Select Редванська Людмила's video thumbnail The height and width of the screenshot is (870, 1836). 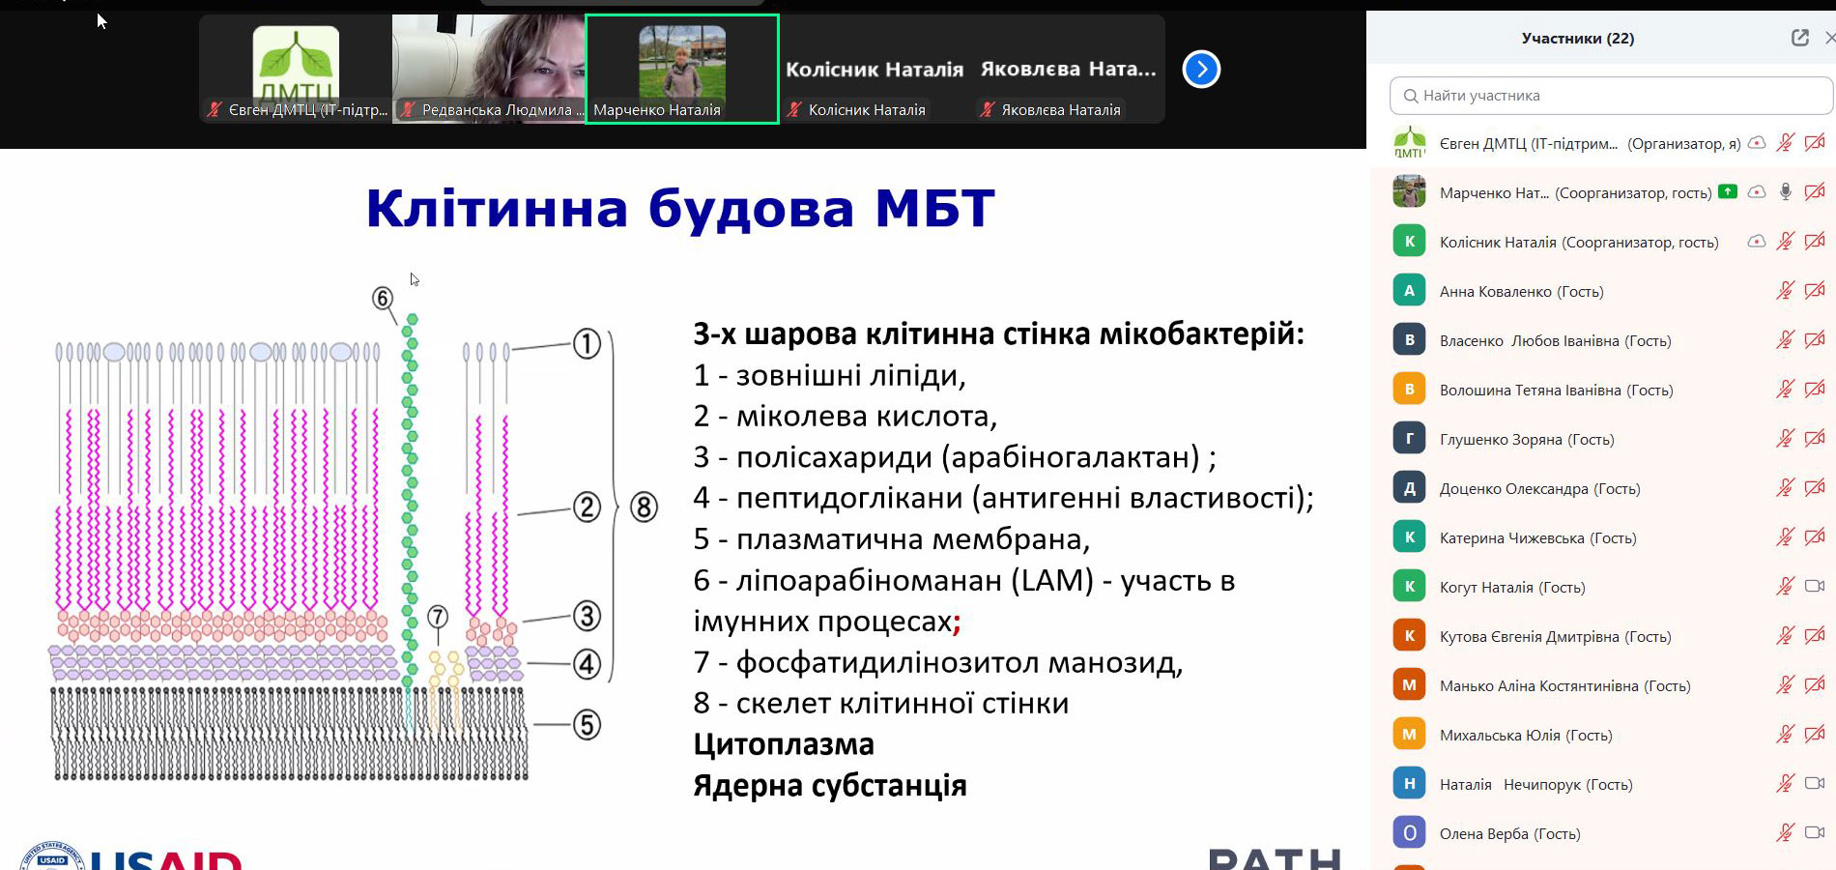point(489,68)
